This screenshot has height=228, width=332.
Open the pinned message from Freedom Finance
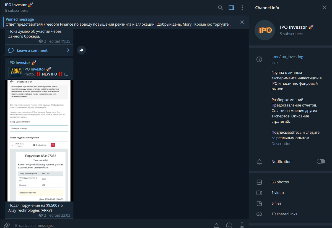coord(119,22)
